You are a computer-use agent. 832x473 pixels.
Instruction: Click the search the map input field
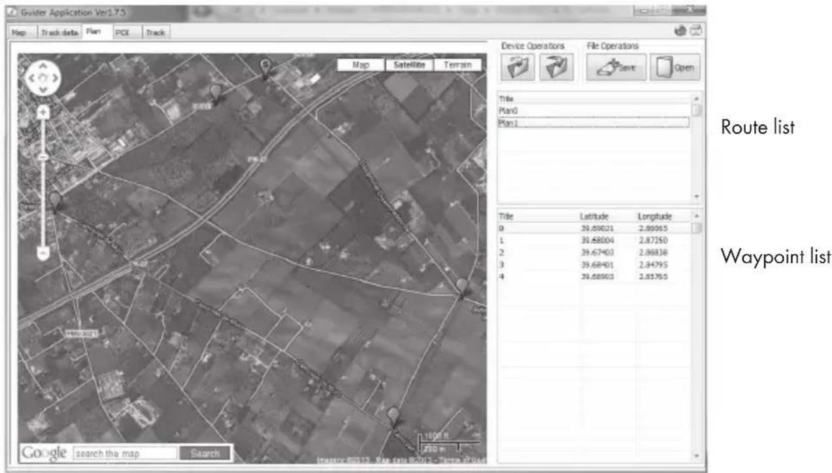[x=124, y=453]
